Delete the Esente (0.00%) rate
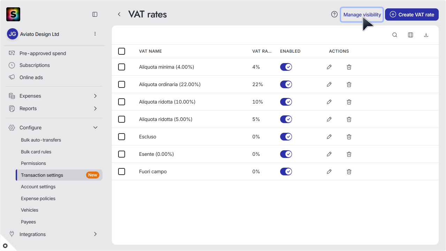446x251 pixels. pos(349,154)
